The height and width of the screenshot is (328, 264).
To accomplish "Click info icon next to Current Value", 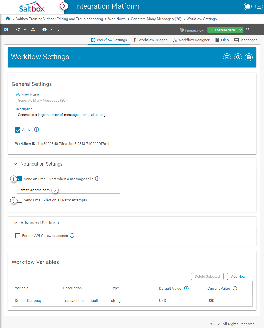I will point(235,288).
